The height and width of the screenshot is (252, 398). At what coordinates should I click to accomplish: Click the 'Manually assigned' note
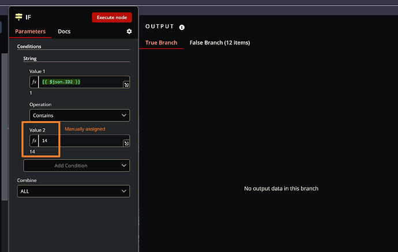[x=85, y=129]
